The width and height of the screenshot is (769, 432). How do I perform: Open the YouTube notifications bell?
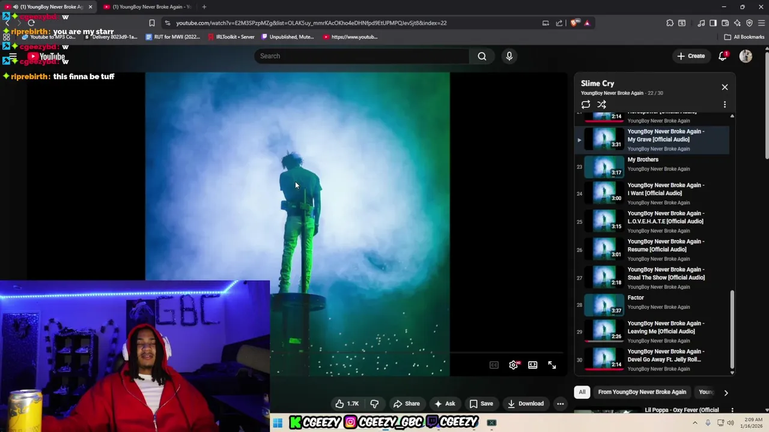pyautogui.click(x=723, y=56)
